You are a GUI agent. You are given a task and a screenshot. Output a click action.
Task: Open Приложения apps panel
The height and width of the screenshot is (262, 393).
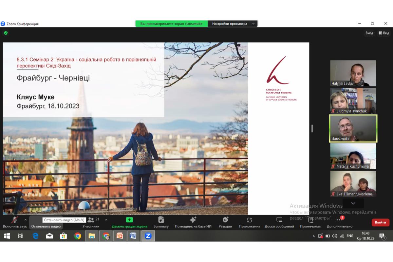(x=250, y=222)
